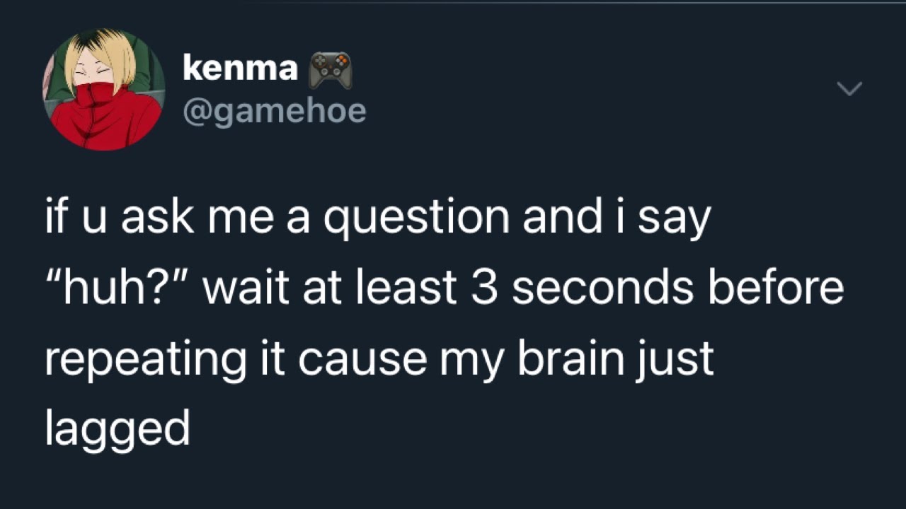This screenshot has height=509, width=906.
Task: Click the word "lagged" in the tweet
Action: (x=117, y=429)
